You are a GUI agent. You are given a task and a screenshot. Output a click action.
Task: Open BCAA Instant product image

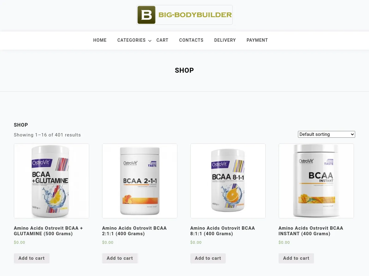[x=316, y=181]
